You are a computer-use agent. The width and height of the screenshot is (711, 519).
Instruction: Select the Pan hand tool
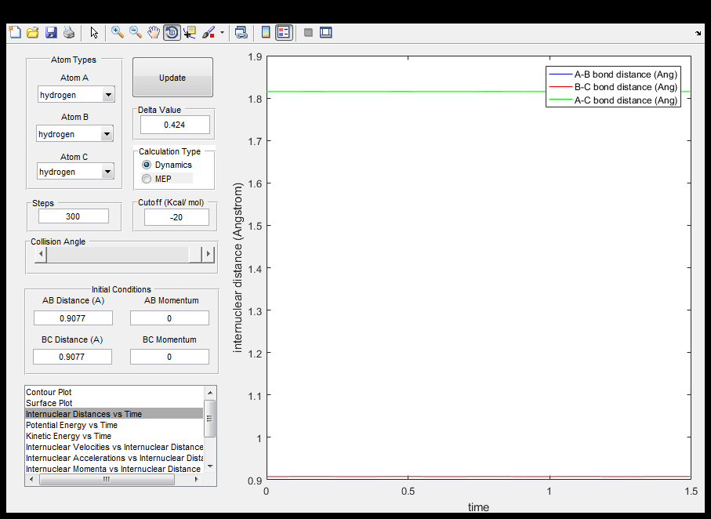154,32
